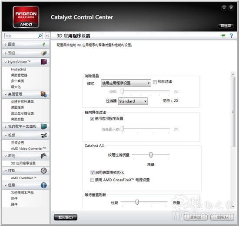
Task: Collapse the HydraVision section
Action: tap(6, 62)
